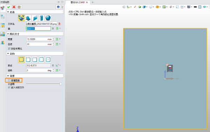This screenshot has width=210, height=132.
Task: Select the curved surface mapping type icon
Action: 28,18
